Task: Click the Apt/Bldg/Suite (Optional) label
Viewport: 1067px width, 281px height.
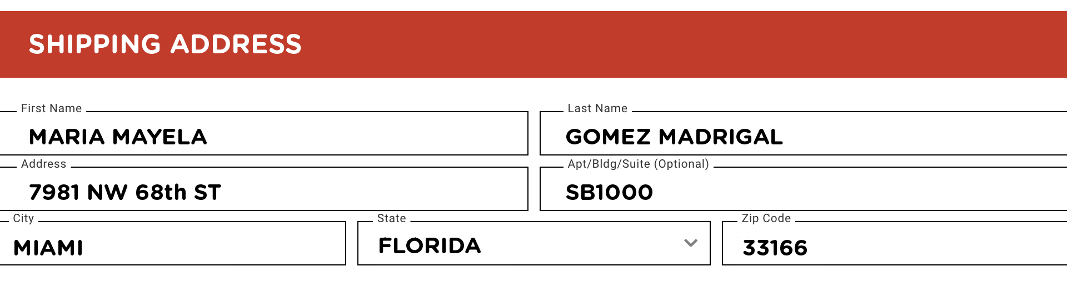Action: [638, 164]
